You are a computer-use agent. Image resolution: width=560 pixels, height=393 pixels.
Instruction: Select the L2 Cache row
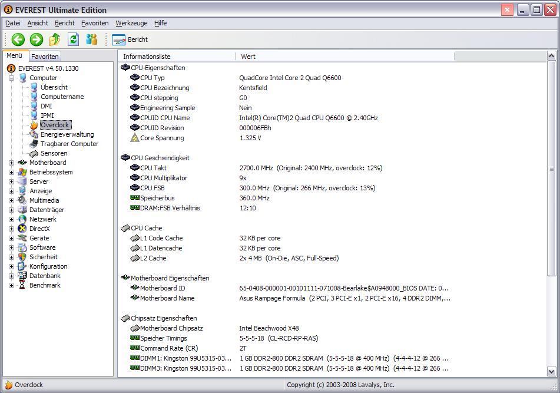pyautogui.click(x=286, y=258)
